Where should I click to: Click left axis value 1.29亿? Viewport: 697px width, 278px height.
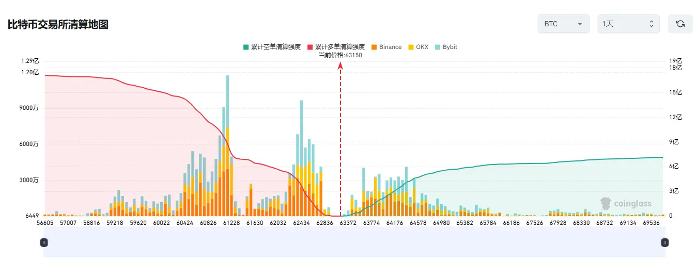(x=30, y=61)
